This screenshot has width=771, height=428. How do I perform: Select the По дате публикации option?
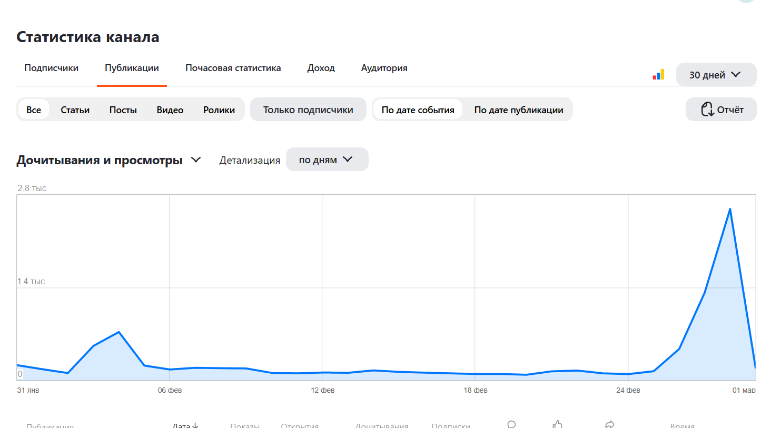tap(518, 110)
